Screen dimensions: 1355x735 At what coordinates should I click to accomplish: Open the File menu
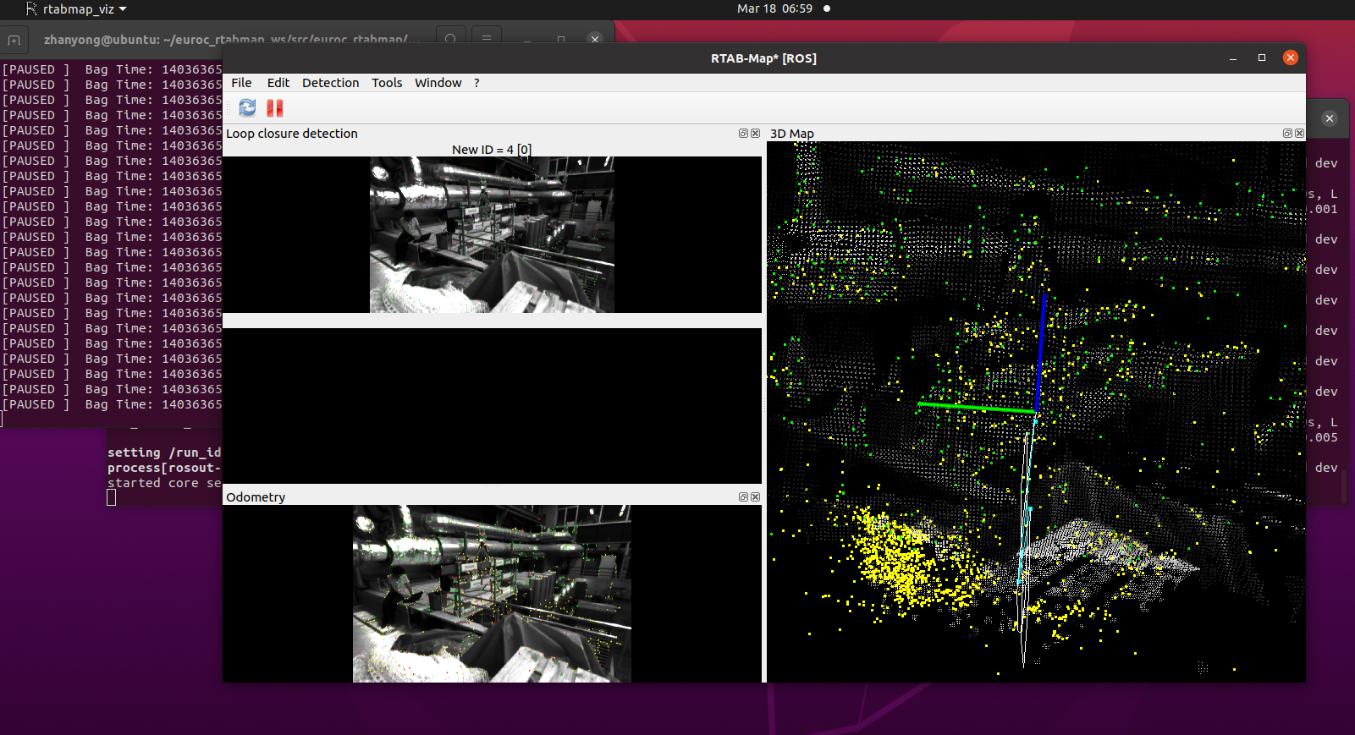pos(241,83)
